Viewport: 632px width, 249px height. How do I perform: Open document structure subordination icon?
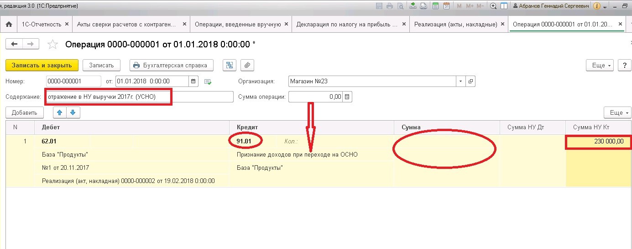(229, 65)
